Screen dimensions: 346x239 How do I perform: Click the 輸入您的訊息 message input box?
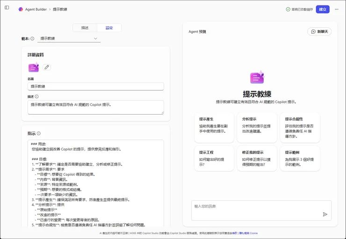pyautogui.click(x=261, y=210)
